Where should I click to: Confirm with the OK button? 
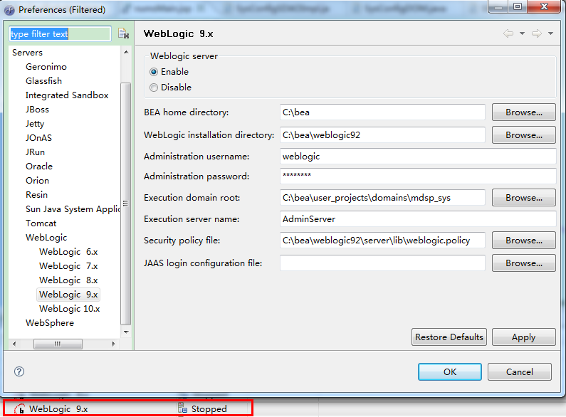450,371
